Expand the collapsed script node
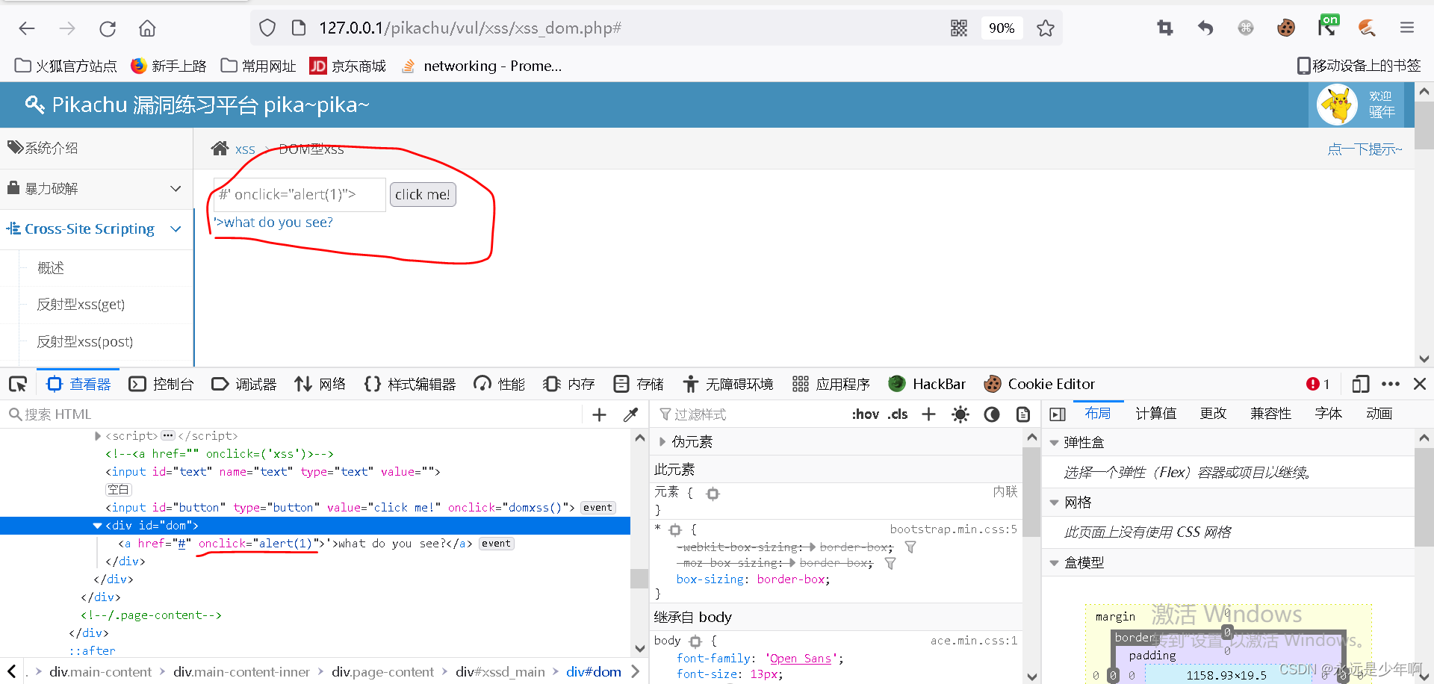The image size is (1434, 684). tap(97, 436)
